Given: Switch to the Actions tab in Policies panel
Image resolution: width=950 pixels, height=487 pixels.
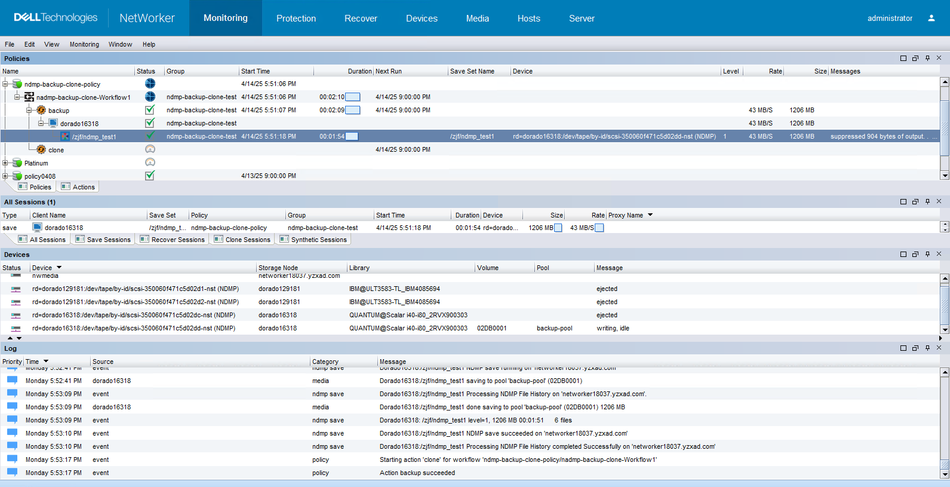Looking at the screenshot, I should (78, 187).
